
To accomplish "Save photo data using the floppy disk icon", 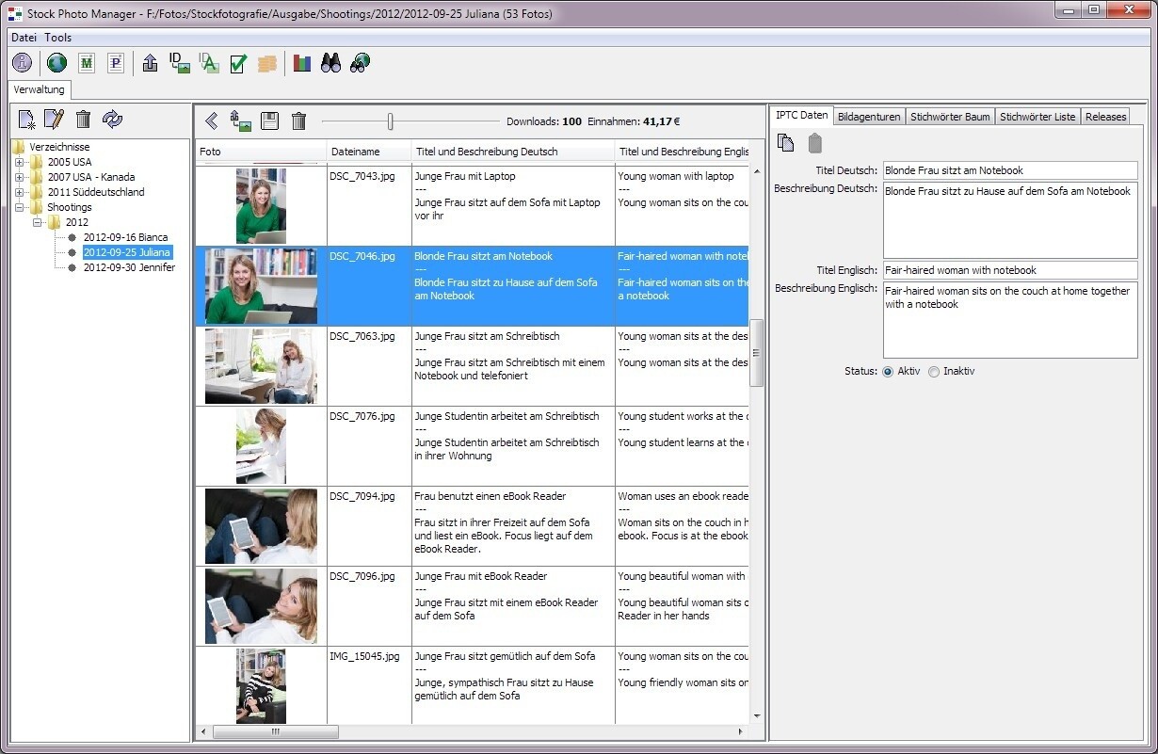I will tap(270, 120).
